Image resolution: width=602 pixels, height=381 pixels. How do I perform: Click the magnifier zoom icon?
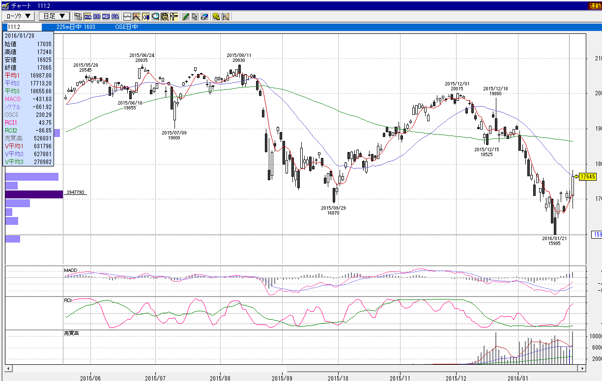coord(155,16)
